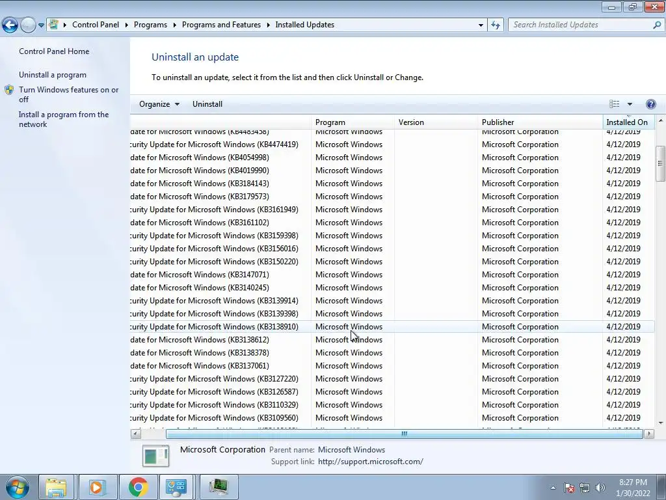This screenshot has width=666, height=500.
Task: Select Security Update KB3138910 row
Action: [392, 327]
